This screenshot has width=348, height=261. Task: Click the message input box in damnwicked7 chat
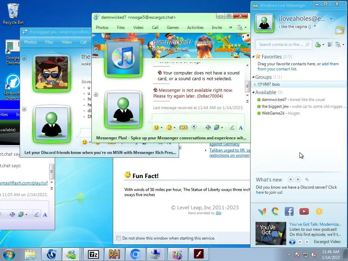click(198, 118)
